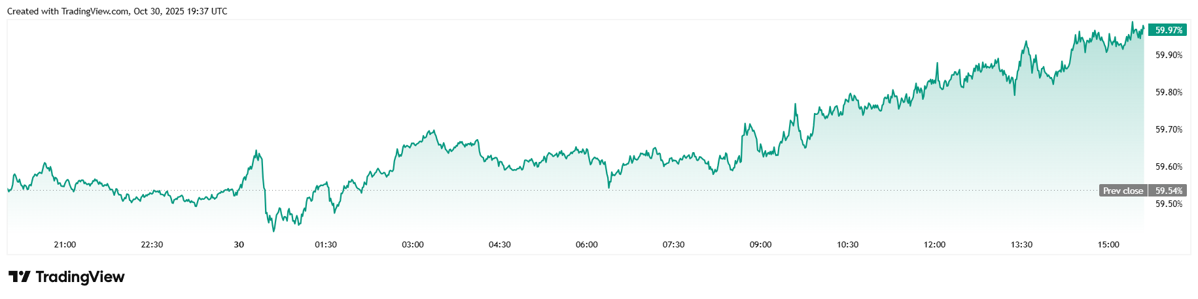The width and height of the screenshot is (1198, 299).
Task: Select the 01:30 time axis label
Action: [326, 245]
